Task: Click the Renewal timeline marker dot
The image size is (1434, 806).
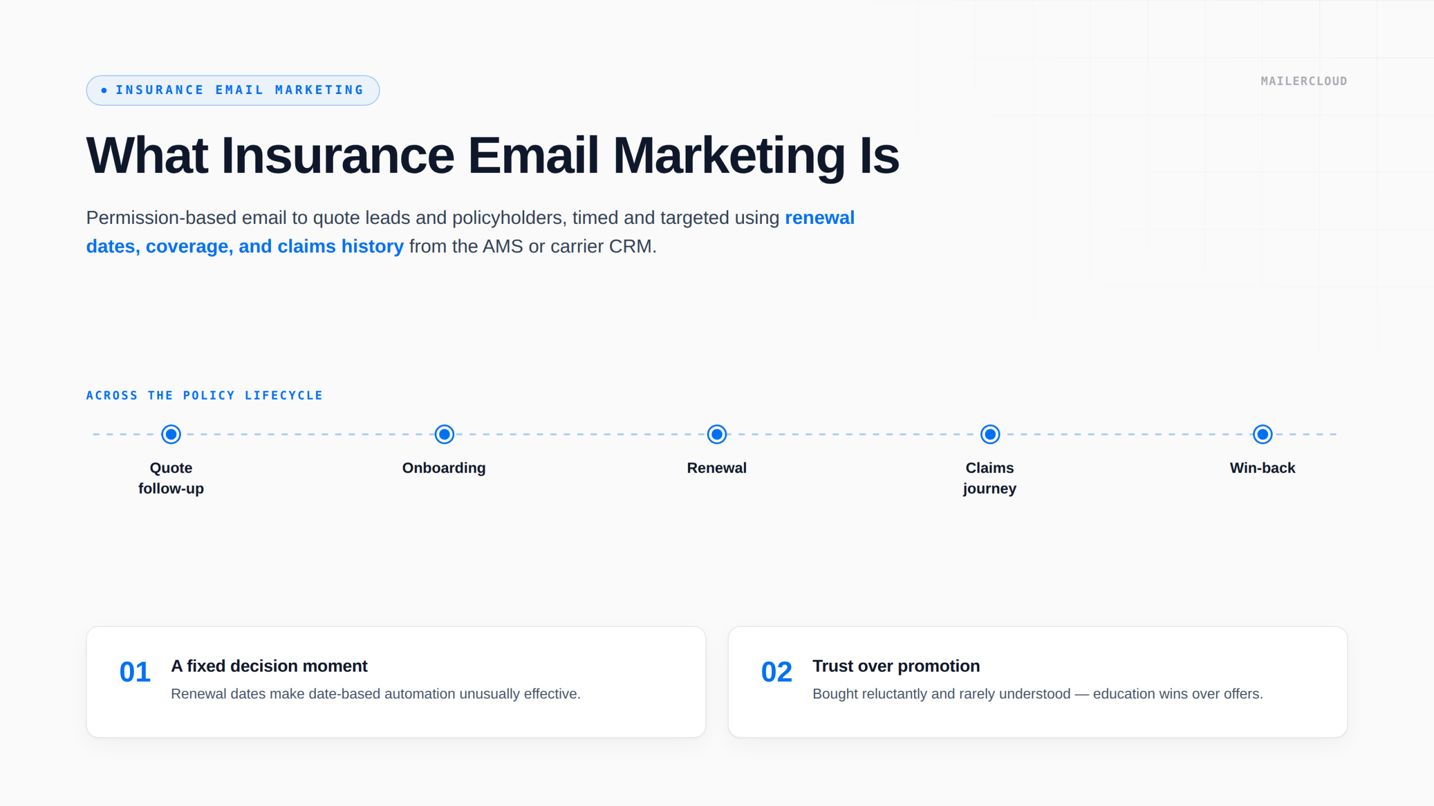Action: coord(717,434)
